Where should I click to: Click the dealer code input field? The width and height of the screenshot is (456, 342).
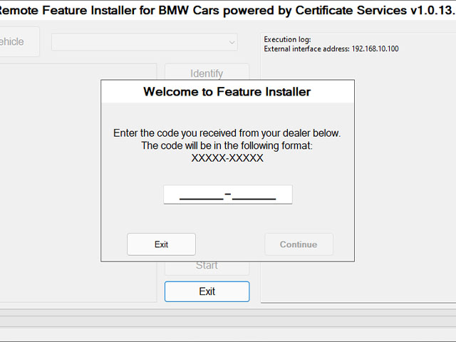(228, 195)
